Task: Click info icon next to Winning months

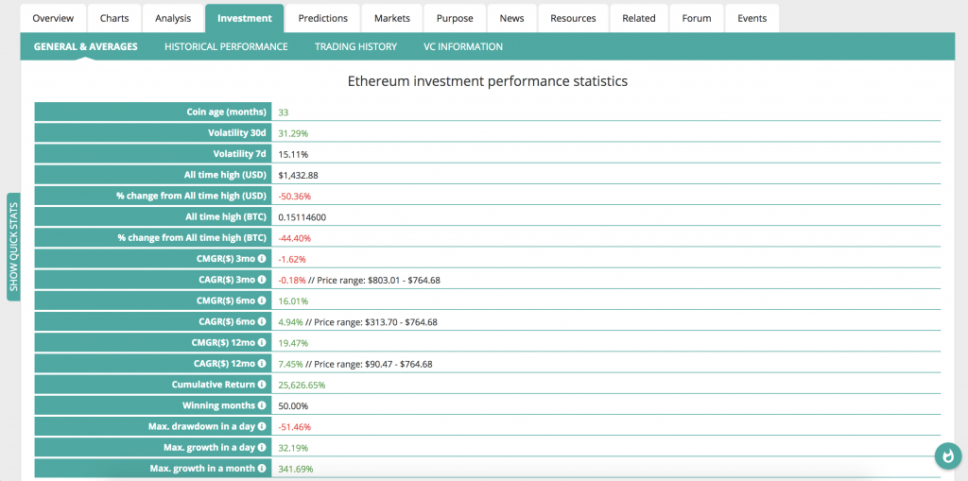Action: (x=262, y=405)
